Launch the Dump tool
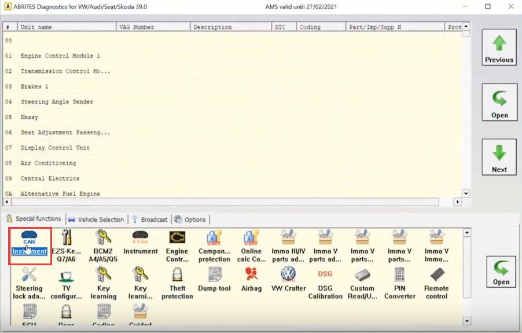Image resolution: width=522 pixels, height=333 pixels. coord(214,280)
